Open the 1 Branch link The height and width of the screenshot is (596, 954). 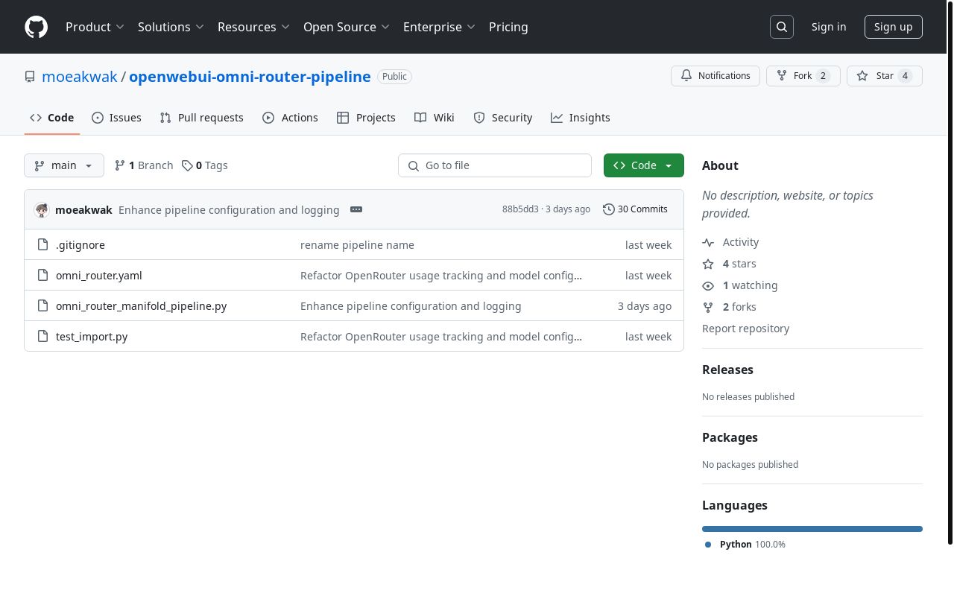tap(144, 165)
